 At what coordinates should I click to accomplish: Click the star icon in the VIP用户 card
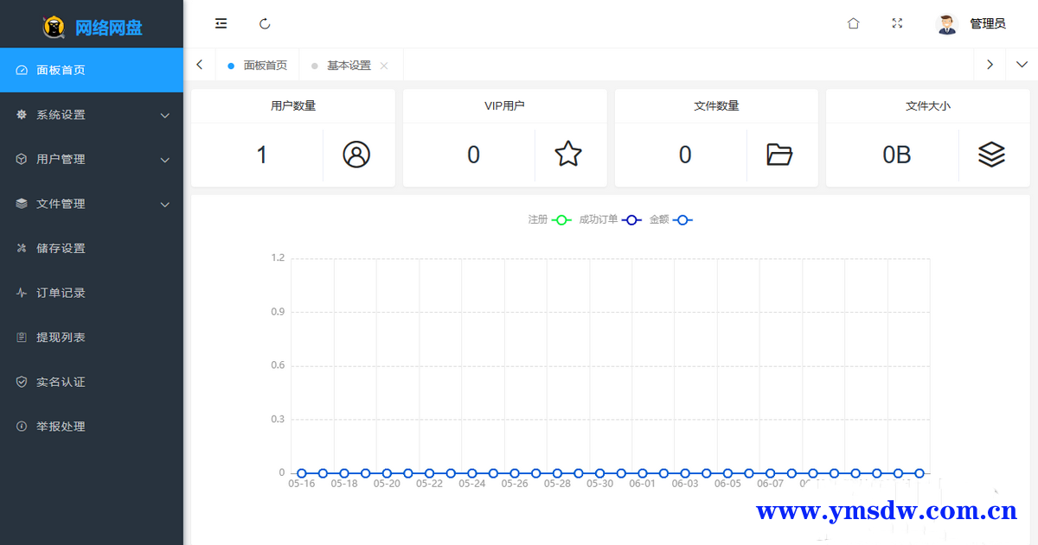tap(568, 155)
